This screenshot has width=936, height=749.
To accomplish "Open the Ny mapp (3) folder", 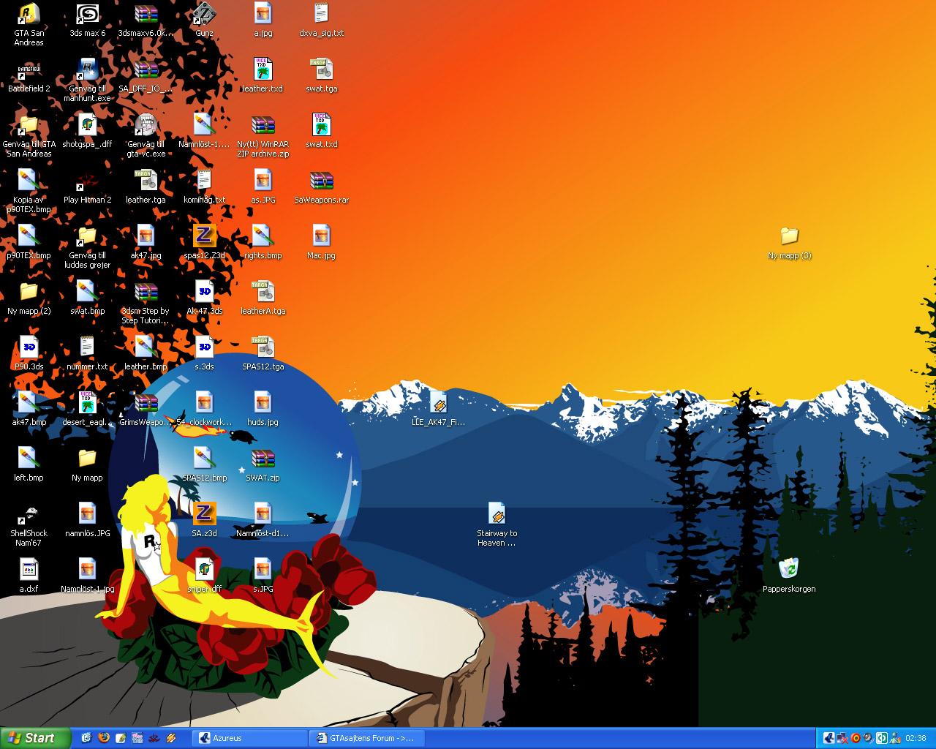I will [789, 243].
